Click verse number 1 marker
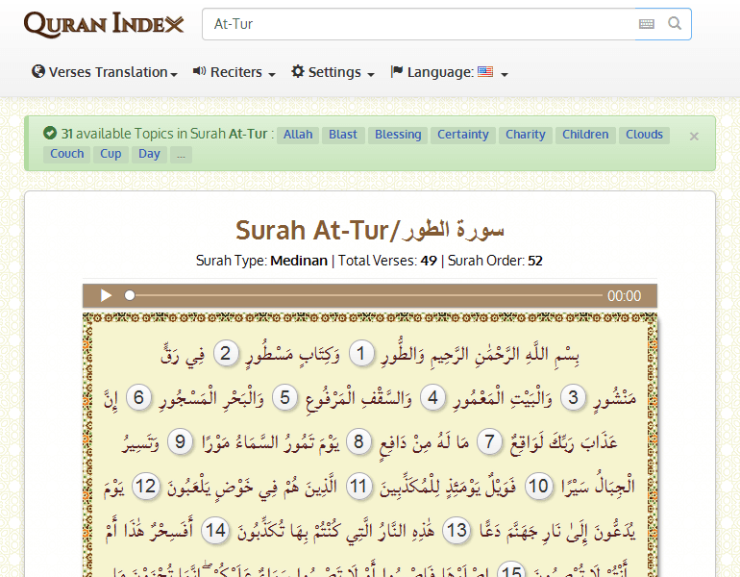Image resolution: width=740 pixels, height=577 pixels. [x=361, y=355]
